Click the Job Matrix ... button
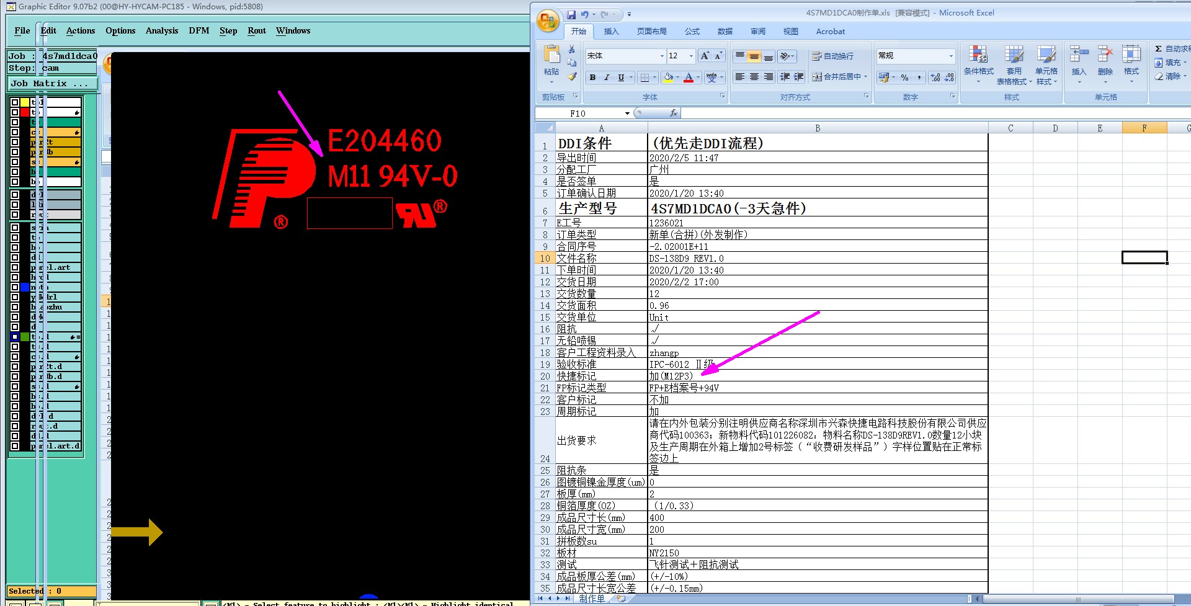The width and height of the screenshot is (1191, 606). [53, 83]
